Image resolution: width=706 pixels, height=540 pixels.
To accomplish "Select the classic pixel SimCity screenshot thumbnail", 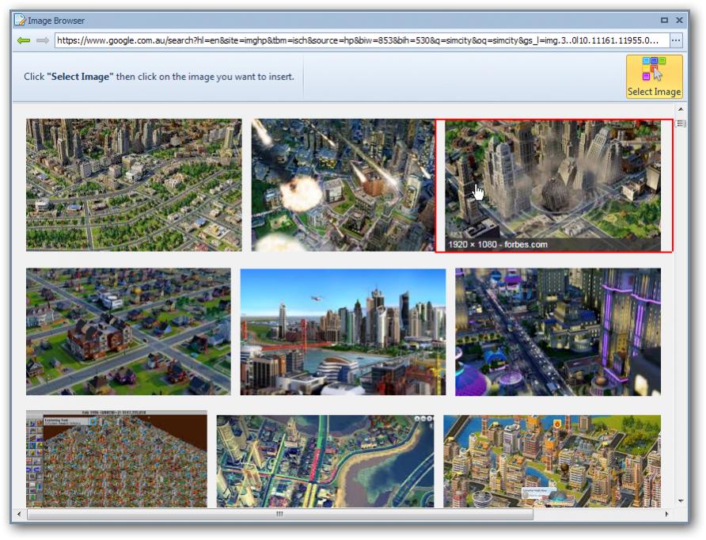I will (116, 458).
